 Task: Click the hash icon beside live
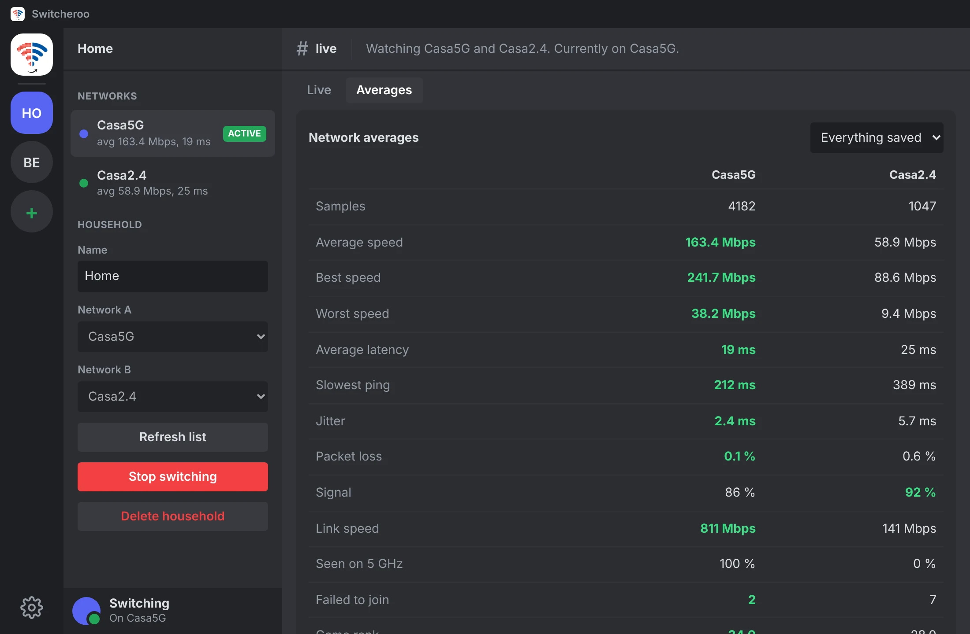pyautogui.click(x=302, y=48)
